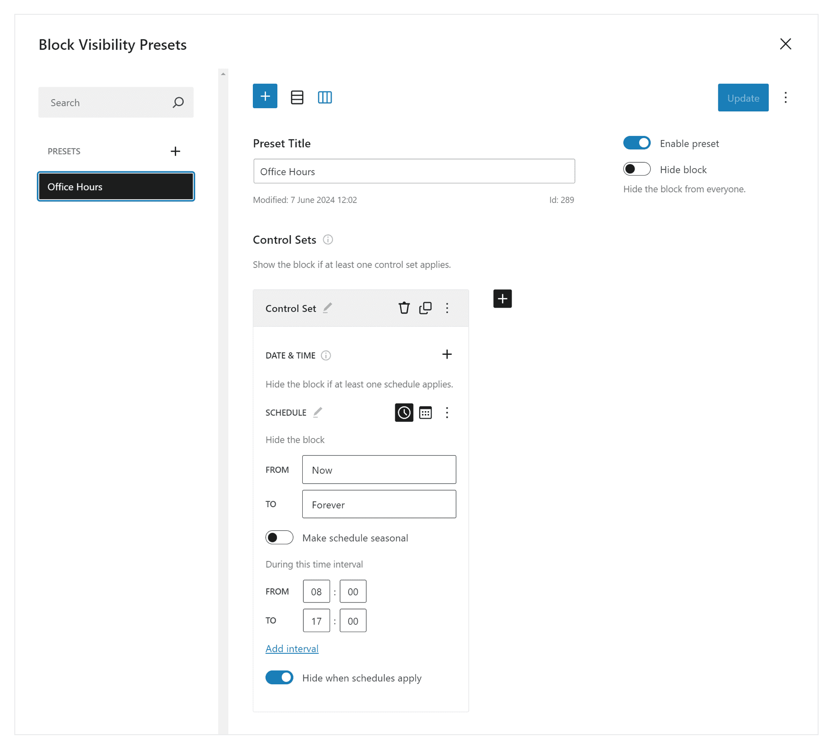Viewport: 832px width, 749px height.
Task: Close the Block Visibility Presets modal
Action: [785, 44]
